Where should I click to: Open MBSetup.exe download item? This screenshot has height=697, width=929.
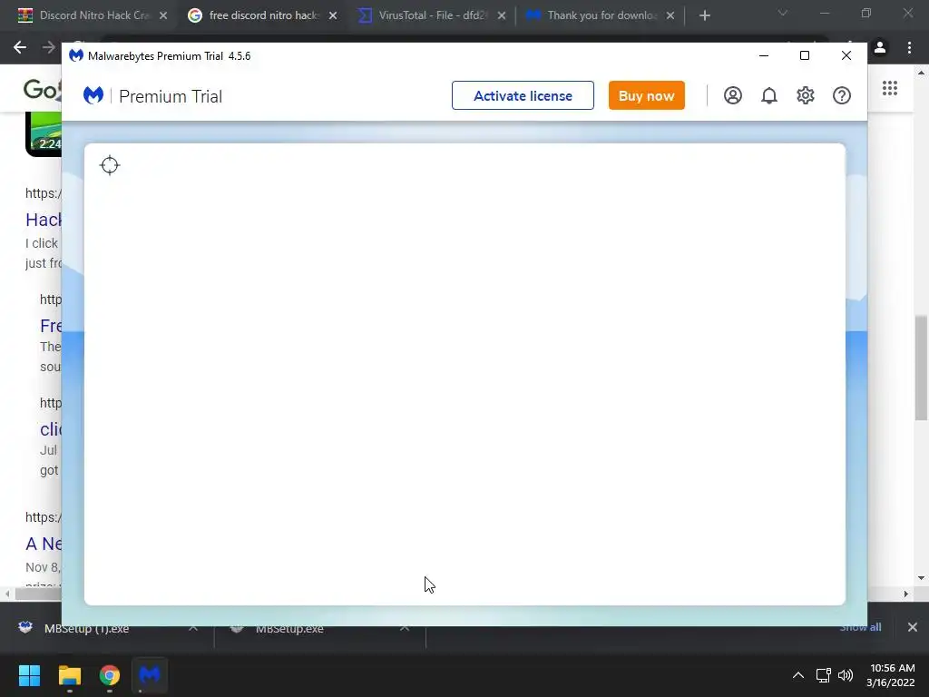click(x=289, y=628)
